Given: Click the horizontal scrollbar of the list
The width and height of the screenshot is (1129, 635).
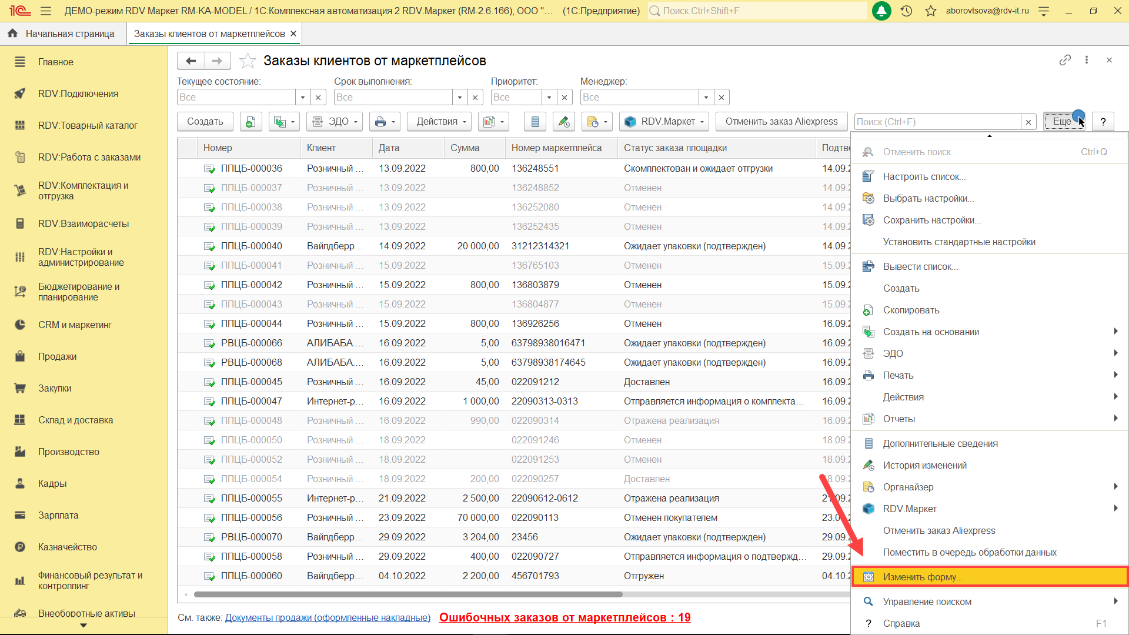Looking at the screenshot, I should pyautogui.click(x=407, y=594).
